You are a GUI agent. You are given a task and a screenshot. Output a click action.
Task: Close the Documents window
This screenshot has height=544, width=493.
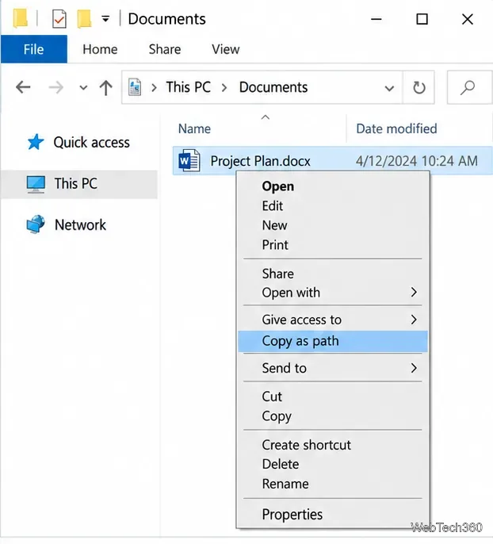tap(468, 19)
